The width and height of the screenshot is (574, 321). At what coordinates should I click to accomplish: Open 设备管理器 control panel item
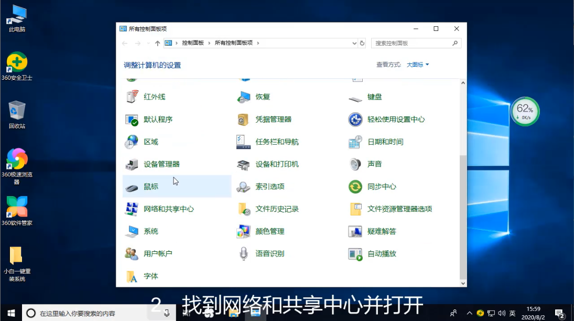pos(131,164)
